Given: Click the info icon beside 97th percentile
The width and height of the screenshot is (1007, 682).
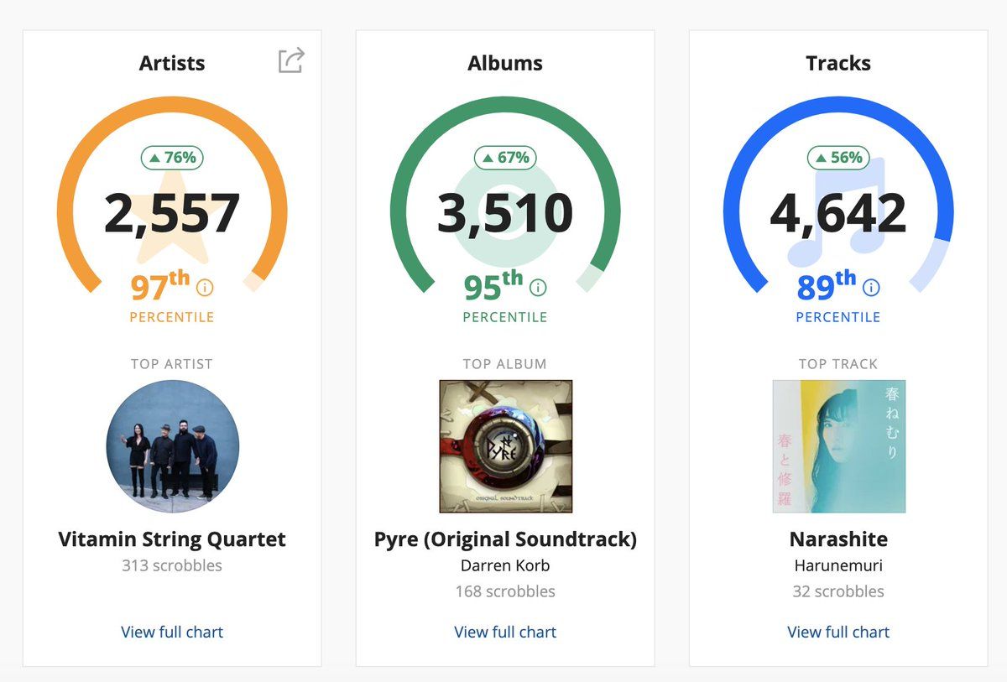Looking at the screenshot, I should click(205, 288).
